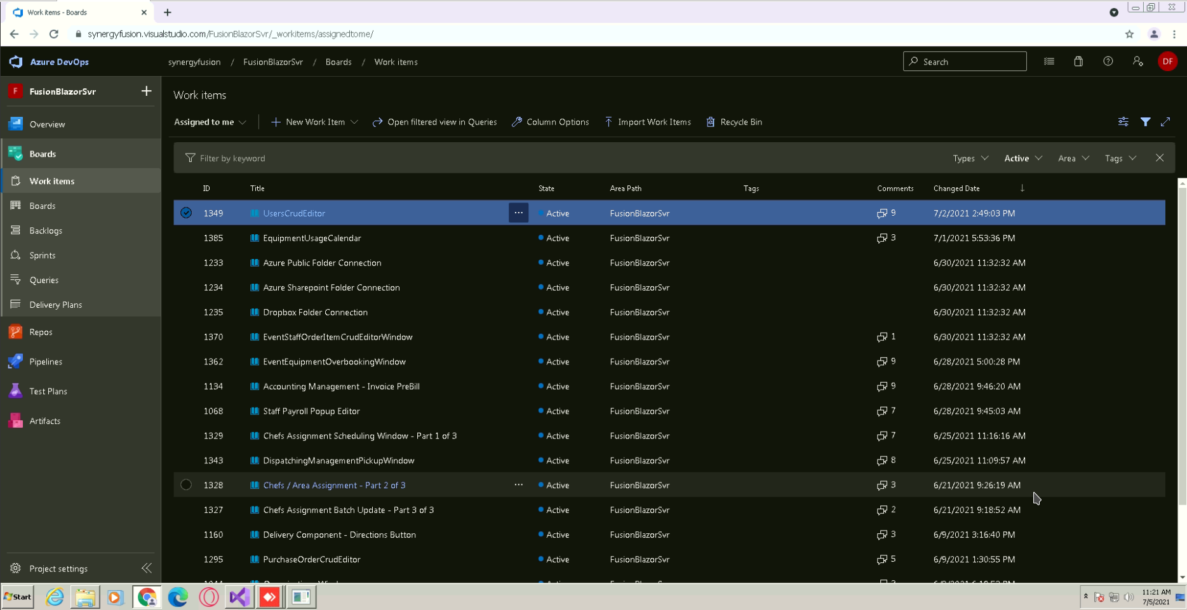This screenshot has width=1187, height=610.
Task: Click Open filtered view in Queries
Action: (434, 122)
